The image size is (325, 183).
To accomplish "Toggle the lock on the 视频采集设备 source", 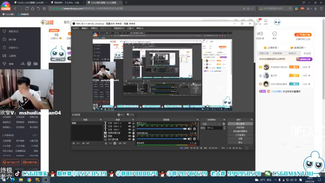I will click(x=134, y=133).
